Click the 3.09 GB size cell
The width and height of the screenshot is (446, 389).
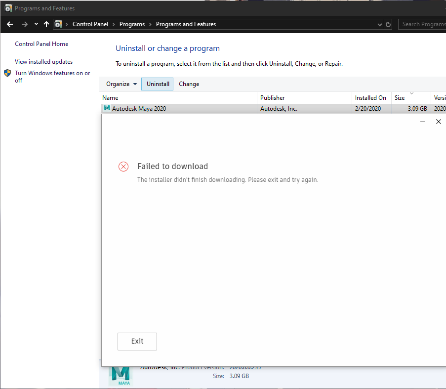pos(417,109)
